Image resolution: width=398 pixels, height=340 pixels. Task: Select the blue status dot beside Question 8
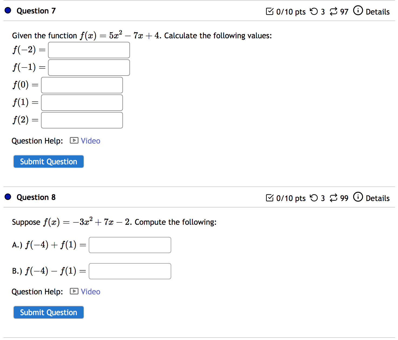8,197
